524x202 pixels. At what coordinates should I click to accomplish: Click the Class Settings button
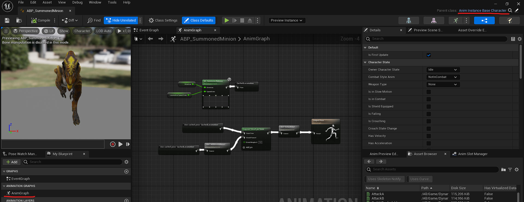(x=163, y=20)
